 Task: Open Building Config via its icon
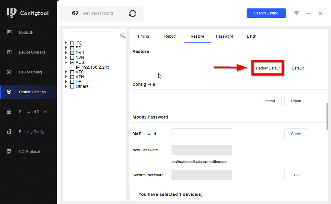9,132
